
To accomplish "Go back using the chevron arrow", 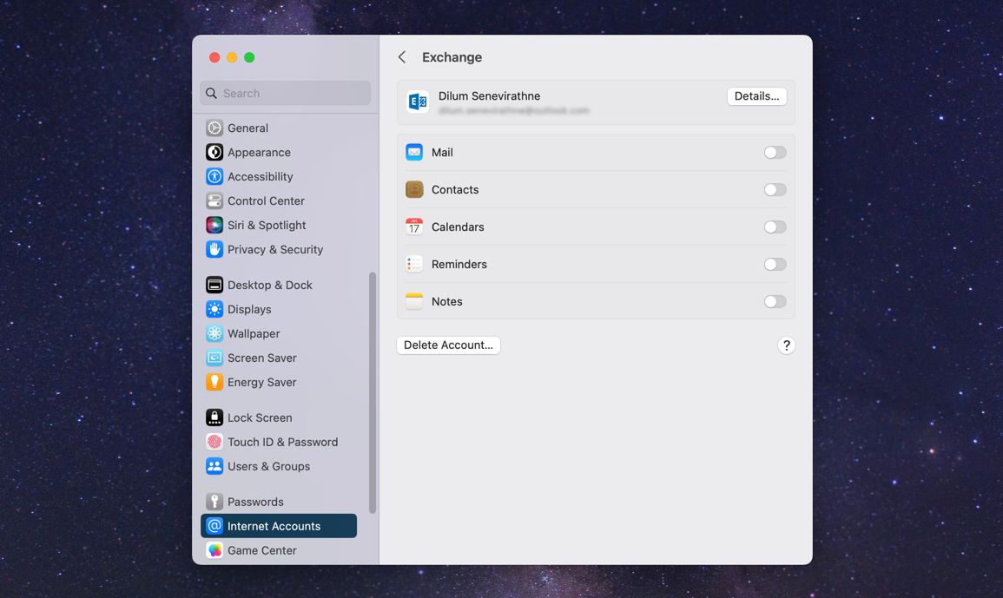I will click(x=402, y=57).
